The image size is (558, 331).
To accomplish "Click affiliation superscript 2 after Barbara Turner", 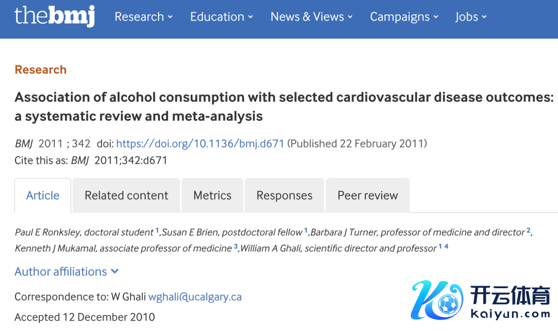I will 529,231.
